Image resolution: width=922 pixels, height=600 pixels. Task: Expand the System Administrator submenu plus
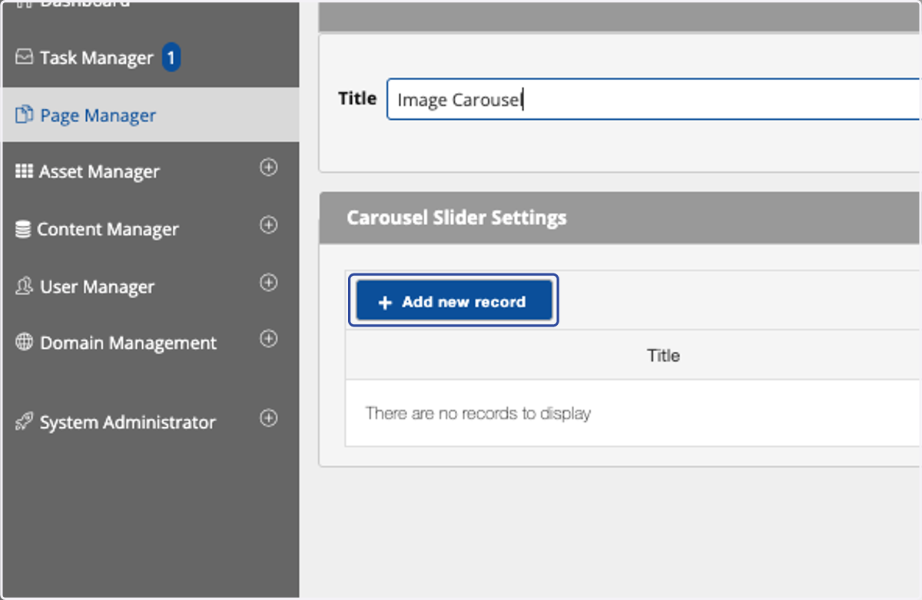point(268,418)
